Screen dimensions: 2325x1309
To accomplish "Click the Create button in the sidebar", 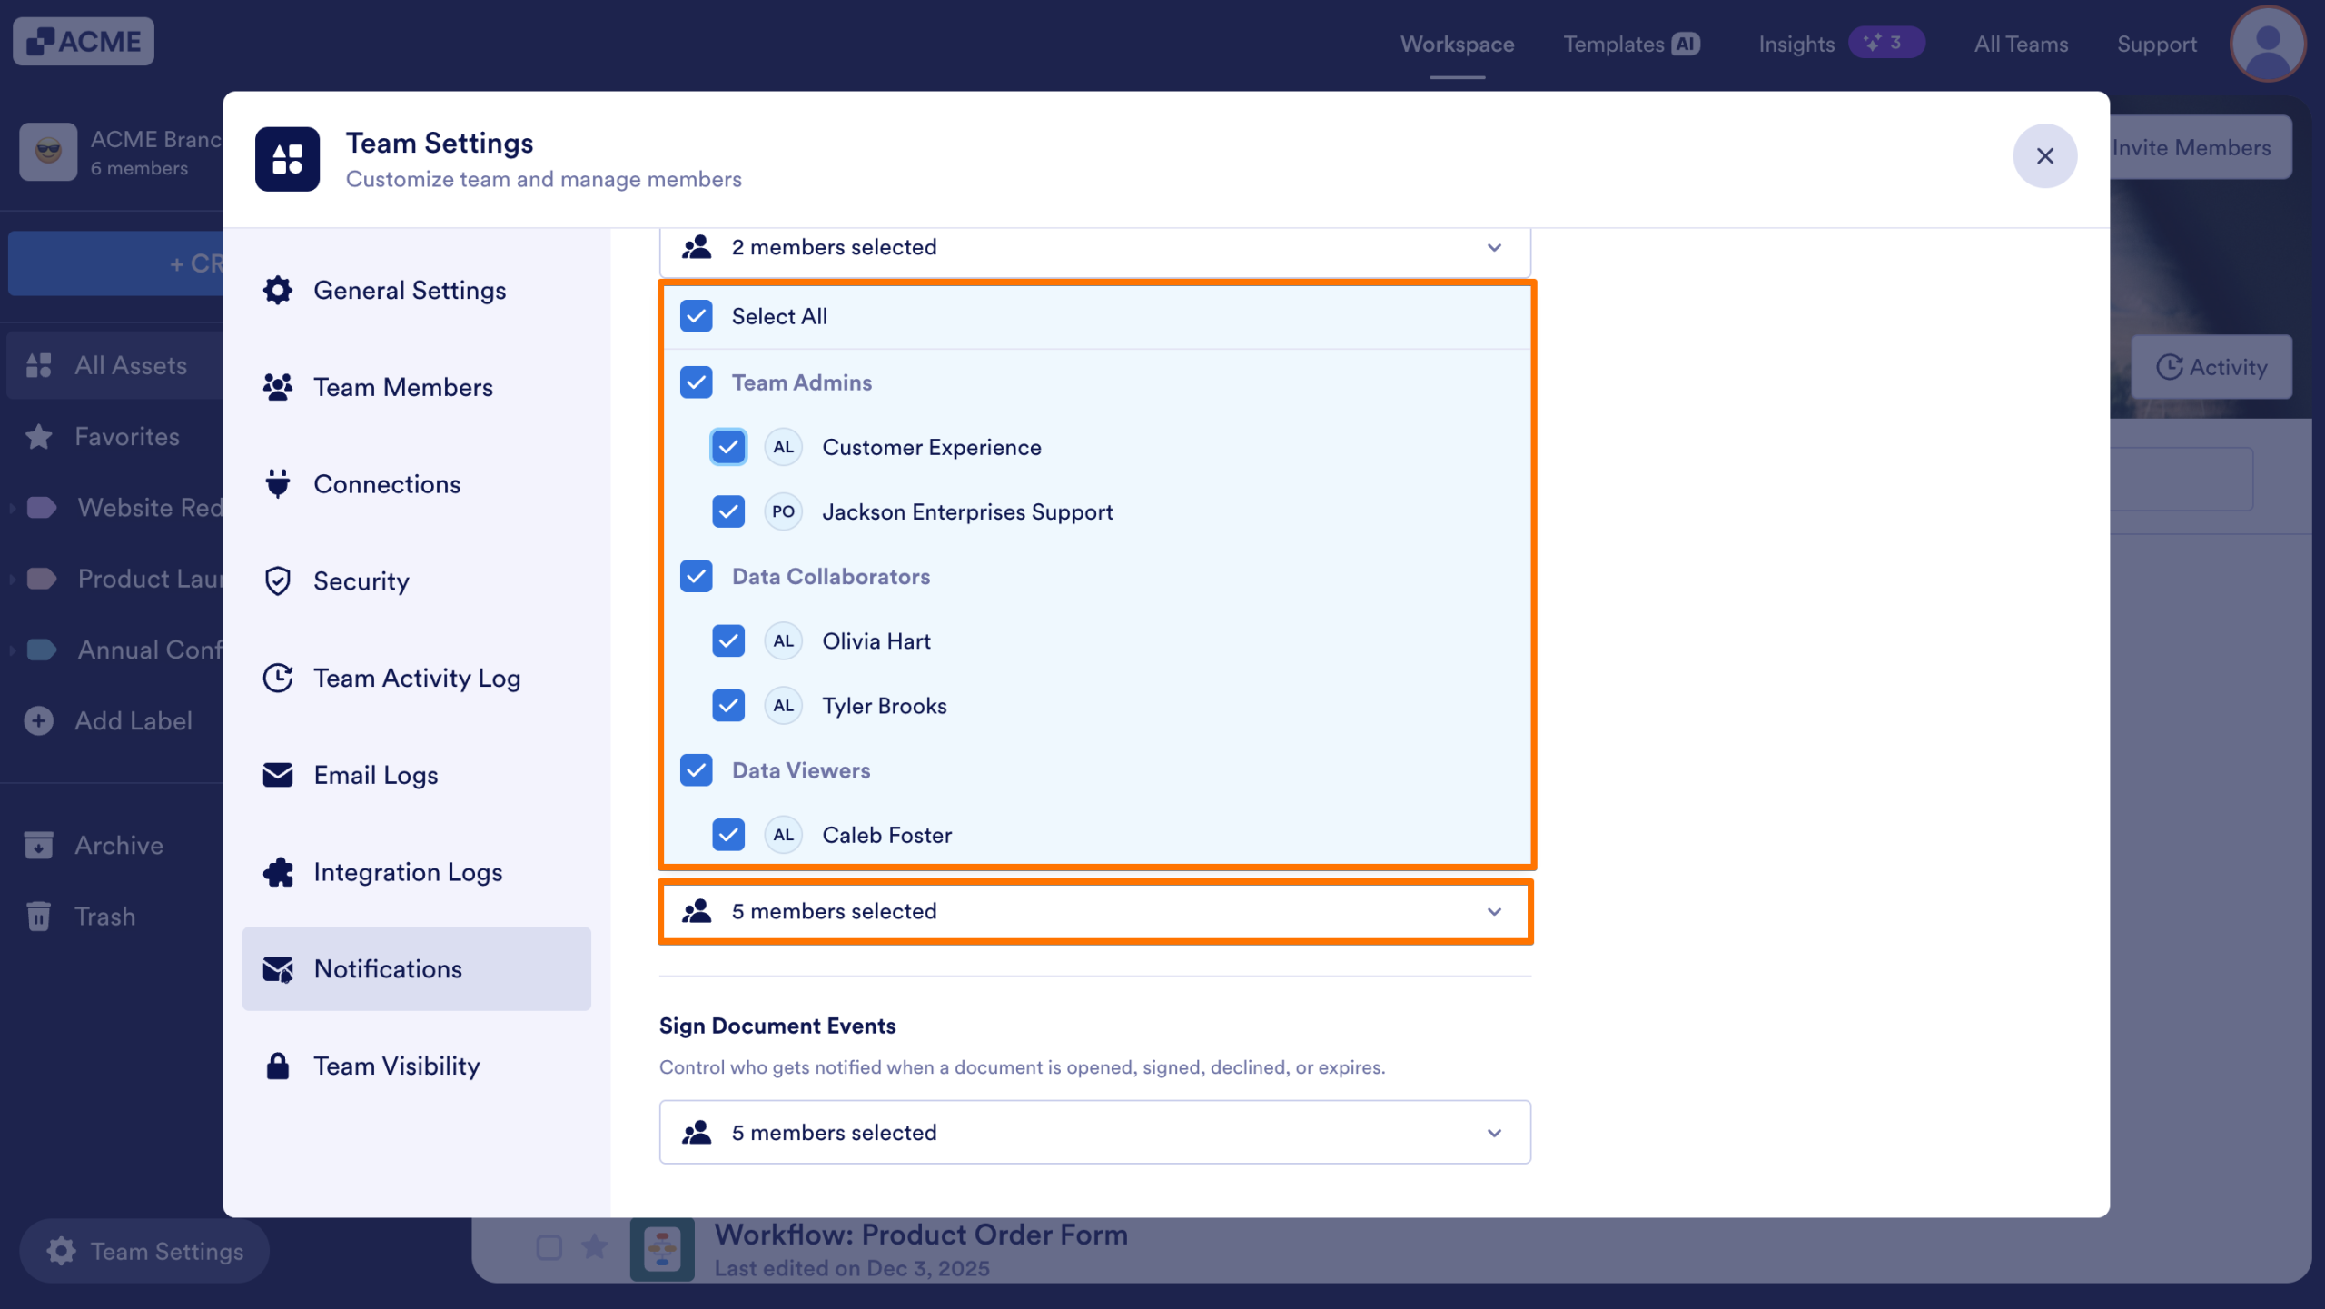I will [116, 263].
